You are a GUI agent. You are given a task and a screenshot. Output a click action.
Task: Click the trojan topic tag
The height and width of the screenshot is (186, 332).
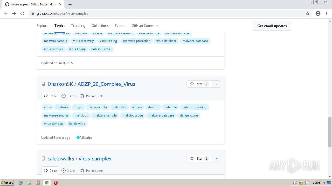(x=78, y=107)
